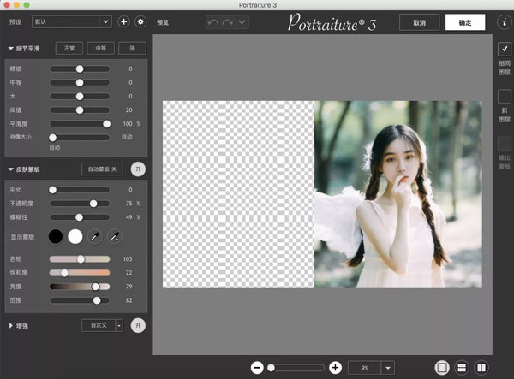Click the zoom out minus icon
Image resolution: width=514 pixels, height=379 pixels.
tap(257, 367)
